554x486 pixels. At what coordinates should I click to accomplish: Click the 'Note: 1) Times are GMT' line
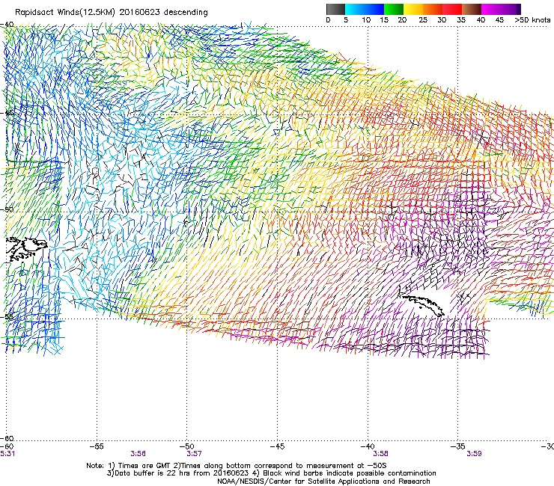237,466
